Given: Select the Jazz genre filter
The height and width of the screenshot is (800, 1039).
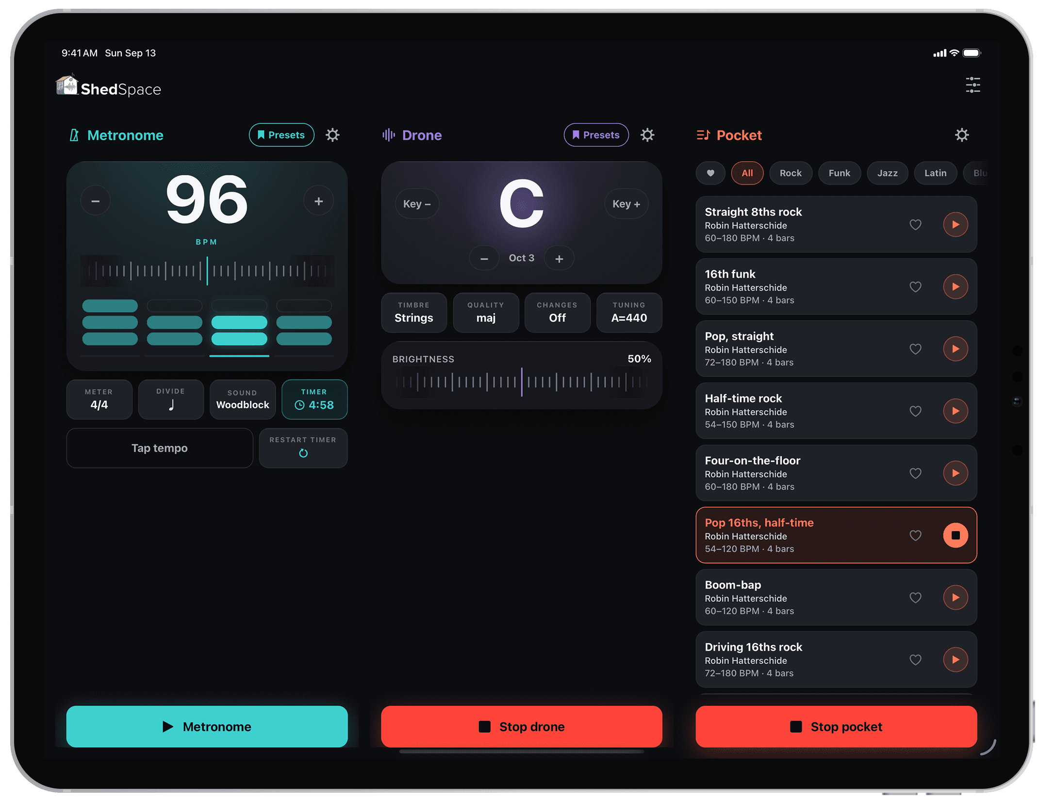Looking at the screenshot, I should [x=887, y=173].
